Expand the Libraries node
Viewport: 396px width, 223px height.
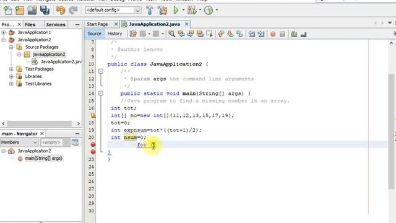click(11, 76)
